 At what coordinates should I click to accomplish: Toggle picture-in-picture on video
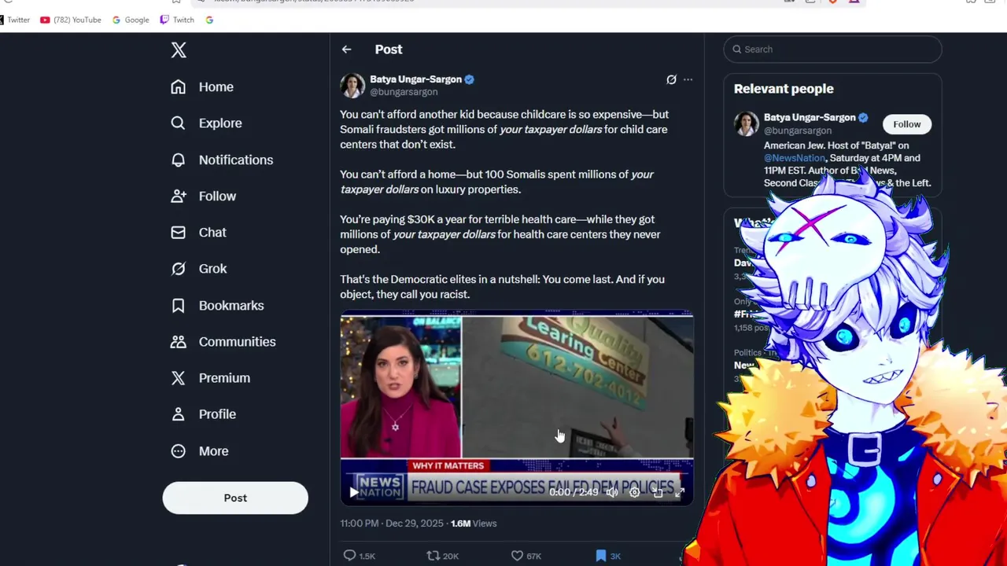658,492
